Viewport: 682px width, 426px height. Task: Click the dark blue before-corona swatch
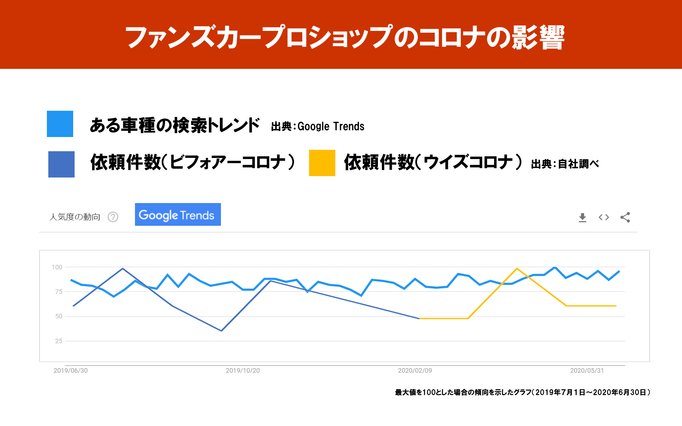pyautogui.click(x=61, y=164)
